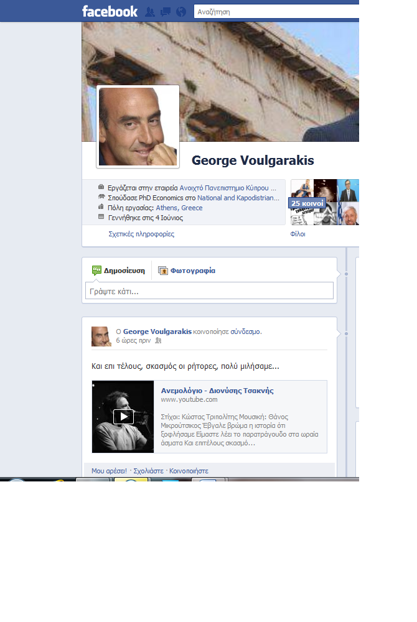Open the messages icon in top bar
Screen dimensions: 417x622
(166, 11)
